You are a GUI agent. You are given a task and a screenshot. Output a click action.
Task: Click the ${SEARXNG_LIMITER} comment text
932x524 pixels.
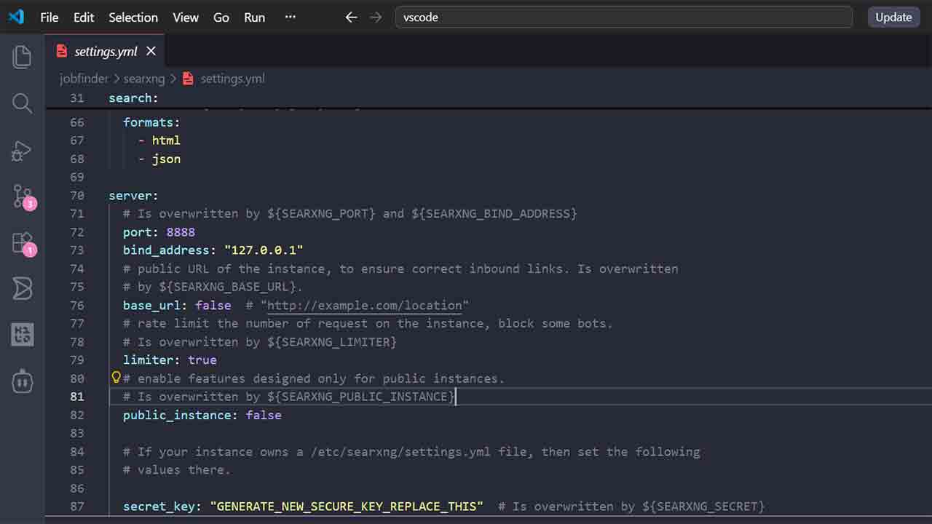(332, 342)
